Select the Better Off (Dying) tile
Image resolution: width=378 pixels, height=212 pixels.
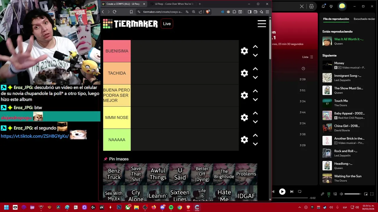coord(202,174)
